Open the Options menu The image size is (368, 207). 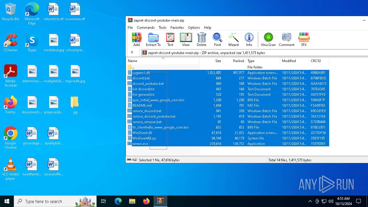coord(194,28)
